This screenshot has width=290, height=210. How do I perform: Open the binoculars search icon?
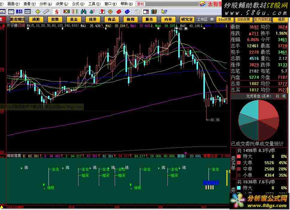click(x=84, y=11)
